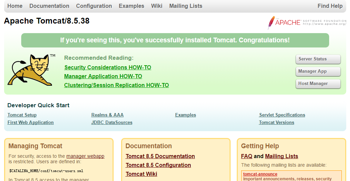Click the manager webapp link
The height and width of the screenshot is (181, 350).
85,156
